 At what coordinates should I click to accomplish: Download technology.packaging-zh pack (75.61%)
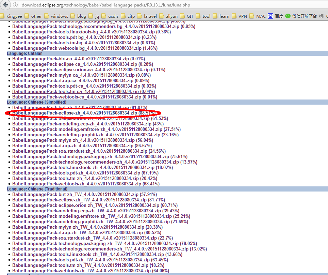click(x=100, y=156)
